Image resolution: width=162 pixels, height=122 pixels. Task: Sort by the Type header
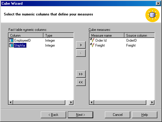[x=59, y=36]
